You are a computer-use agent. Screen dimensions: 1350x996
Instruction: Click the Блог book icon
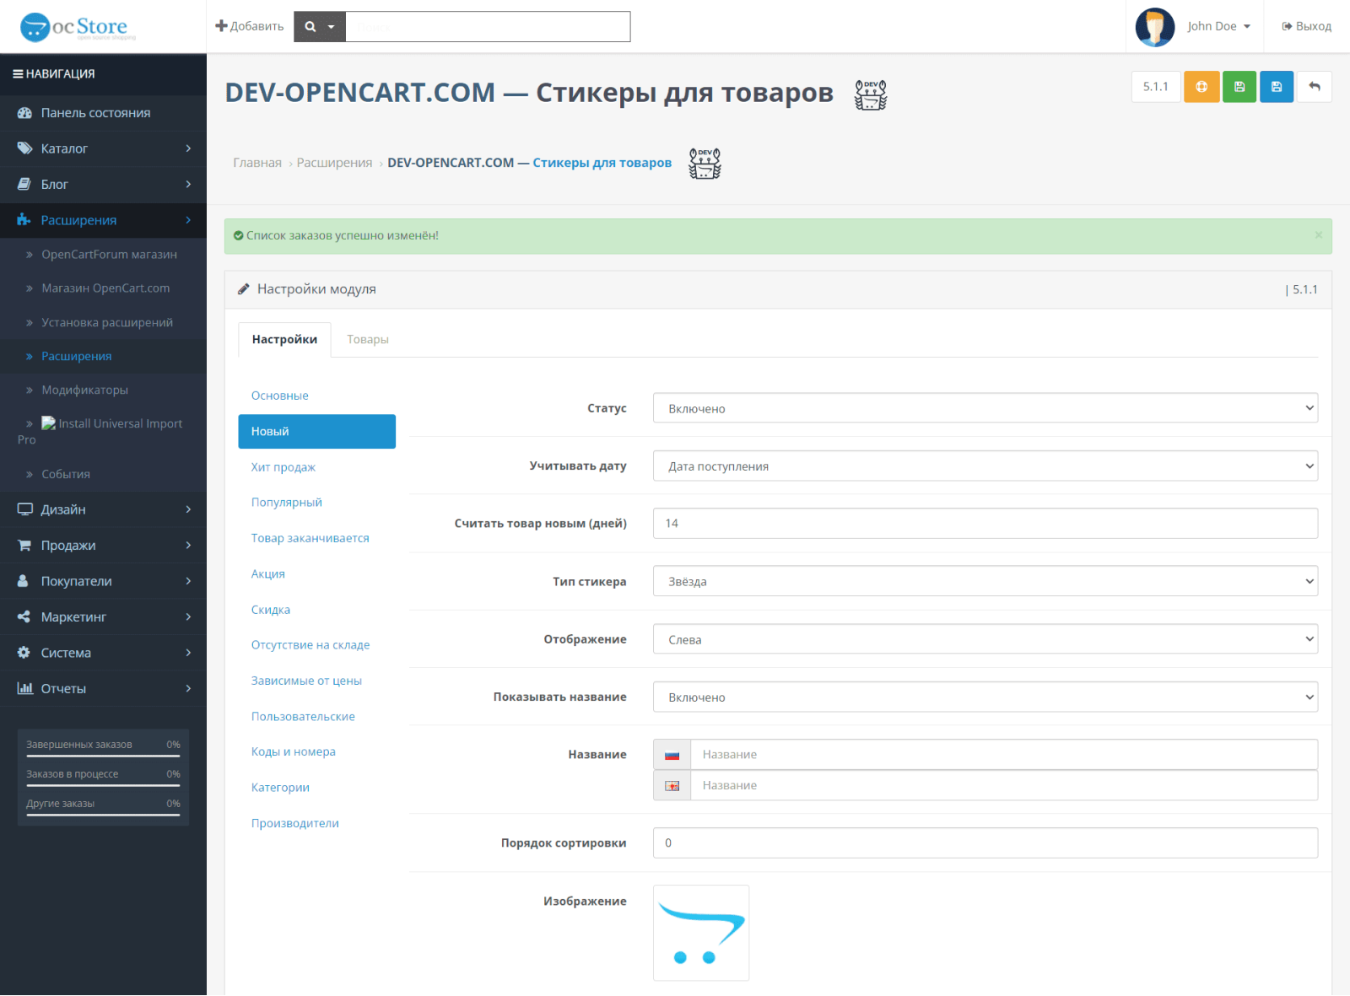pyautogui.click(x=24, y=184)
